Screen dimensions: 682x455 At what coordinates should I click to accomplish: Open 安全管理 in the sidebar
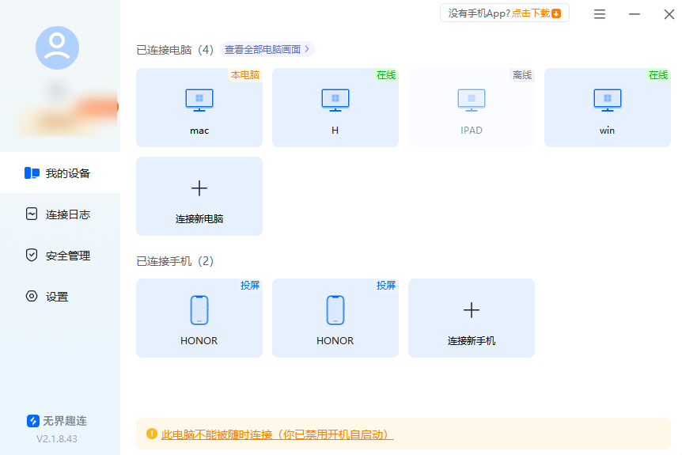click(60, 256)
